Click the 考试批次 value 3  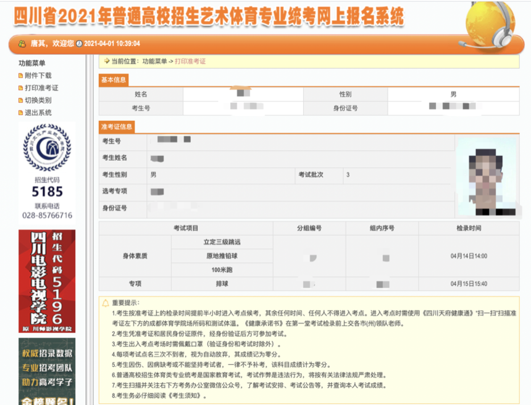(x=348, y=175)
